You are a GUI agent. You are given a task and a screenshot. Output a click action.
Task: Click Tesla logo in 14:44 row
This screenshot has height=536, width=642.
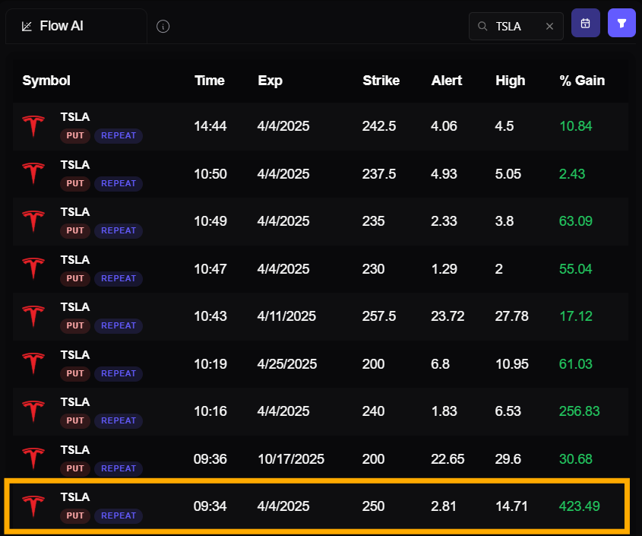(x=33, y=125)
